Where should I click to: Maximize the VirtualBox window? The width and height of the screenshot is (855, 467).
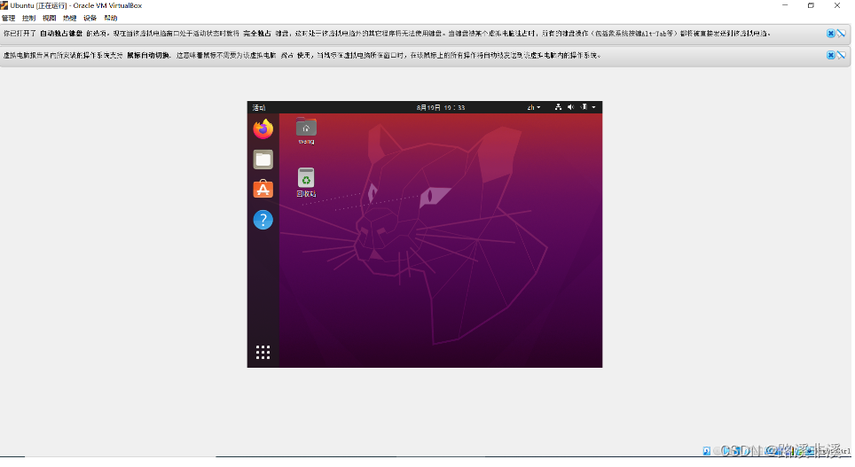[811, 5]
